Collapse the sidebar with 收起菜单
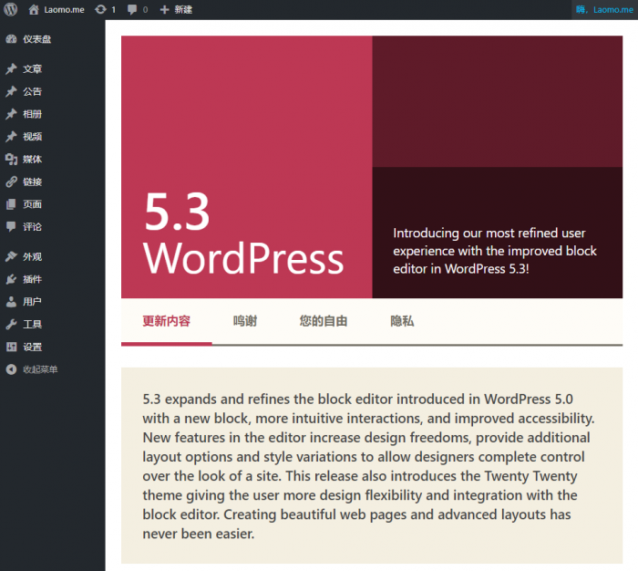 point(39,369)
